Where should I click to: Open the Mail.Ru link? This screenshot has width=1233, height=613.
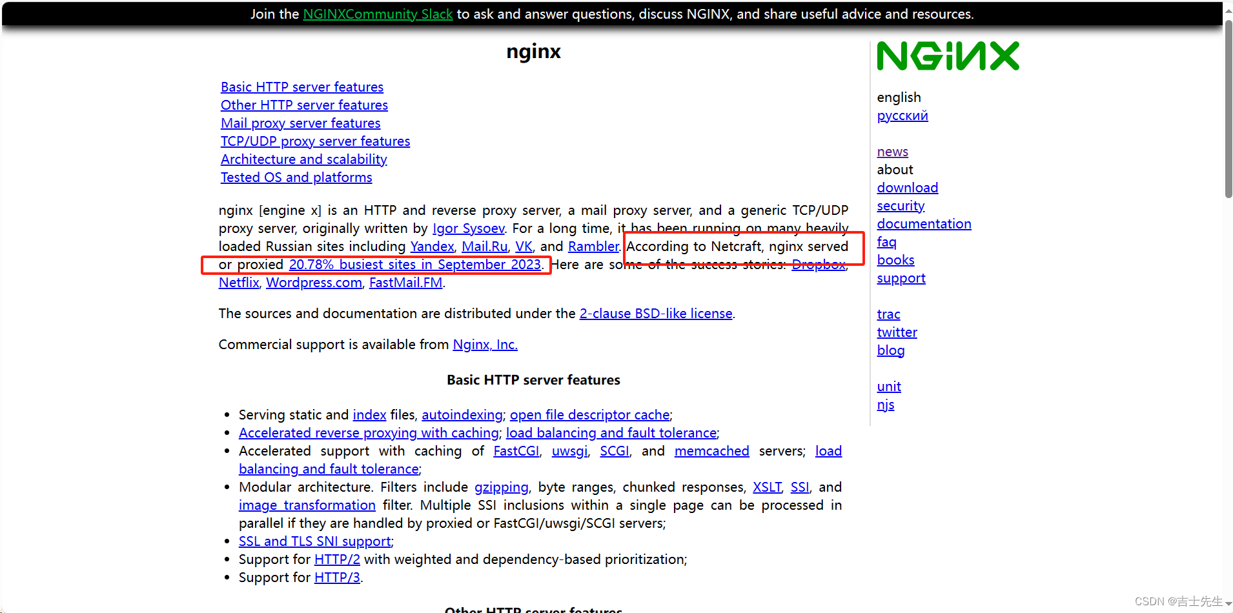[x=485, y=246]
